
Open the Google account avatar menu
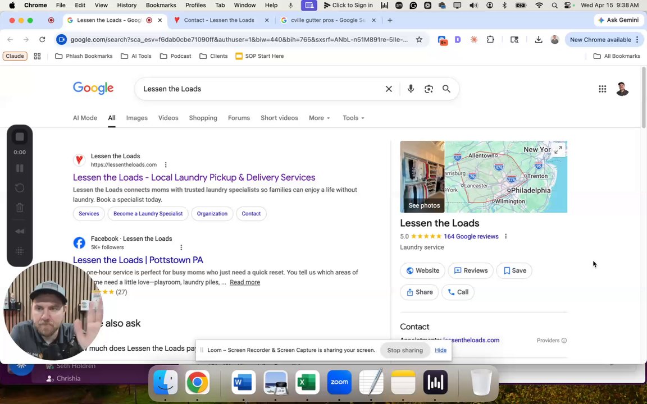pos(622,89)
